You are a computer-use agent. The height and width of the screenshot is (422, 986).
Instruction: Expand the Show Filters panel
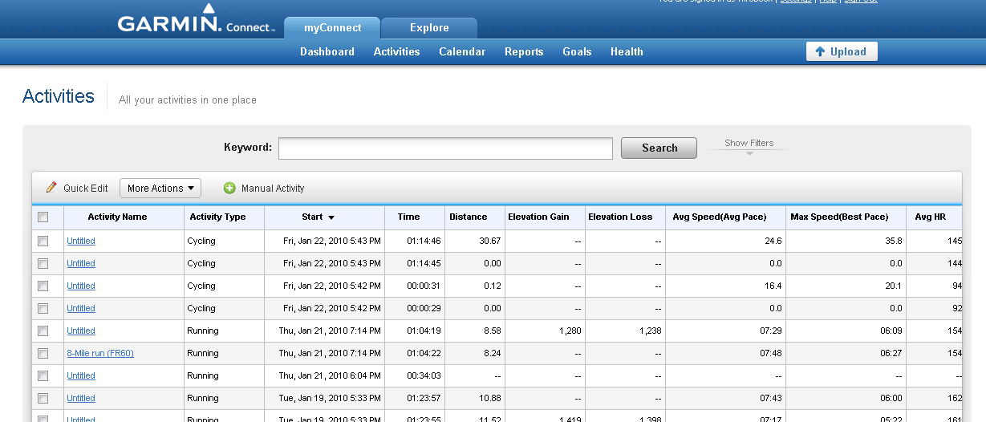click(749, 145)
